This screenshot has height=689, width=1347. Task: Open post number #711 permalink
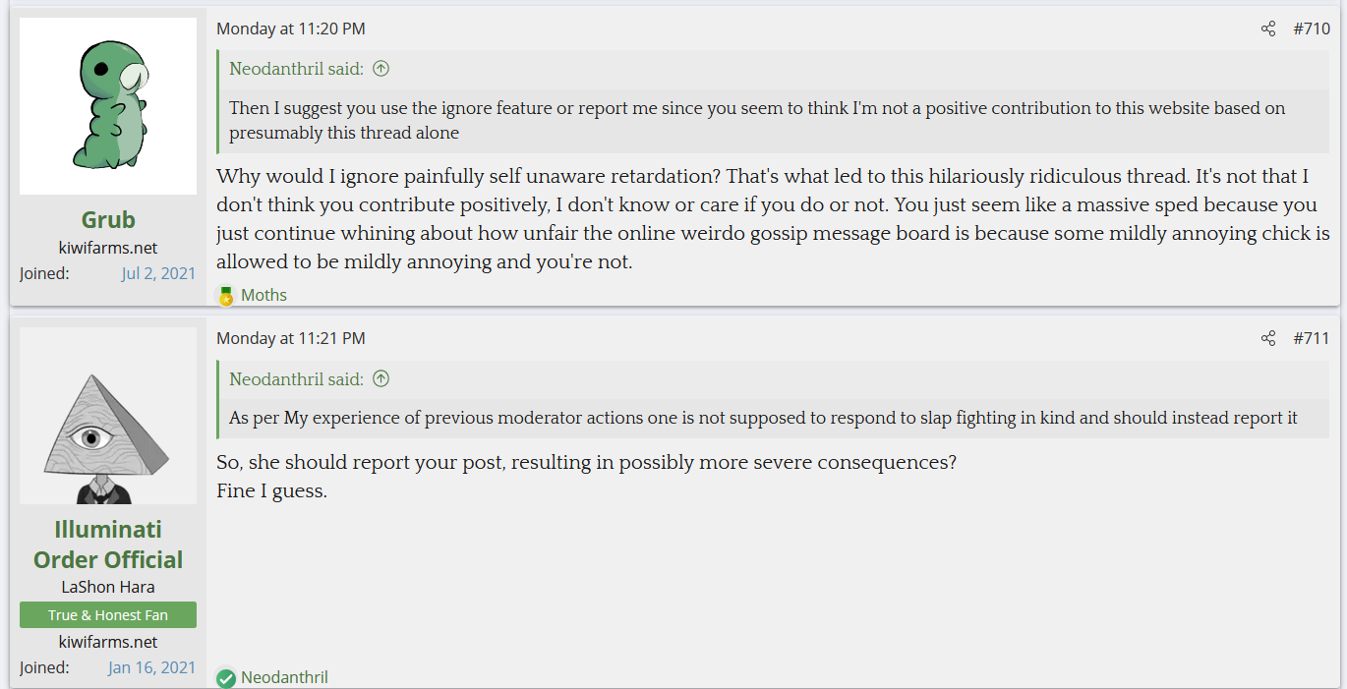point(1312,338)
